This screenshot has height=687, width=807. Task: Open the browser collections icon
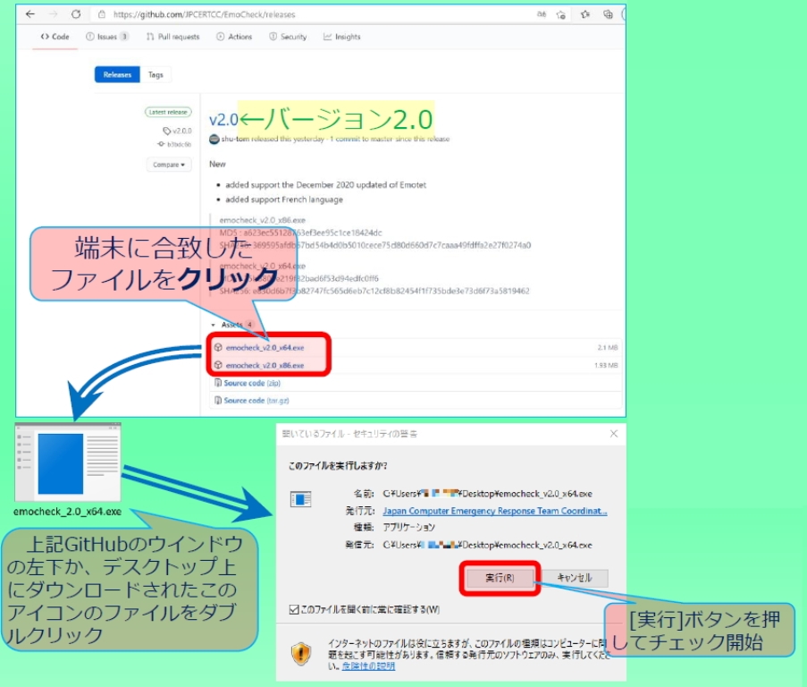coord(608,14)
